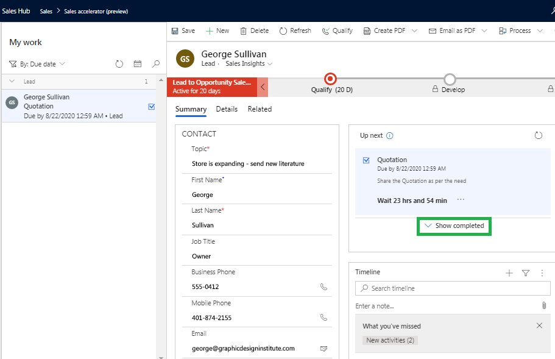Edit the Business Phone field
The height and width of the screenshot is (359, 555).
pyautogui.click(x=250, y=287)
